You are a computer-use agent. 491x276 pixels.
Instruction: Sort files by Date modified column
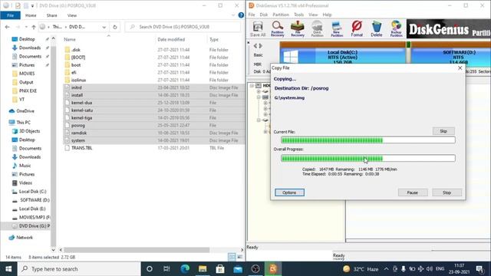pos(171,39)
